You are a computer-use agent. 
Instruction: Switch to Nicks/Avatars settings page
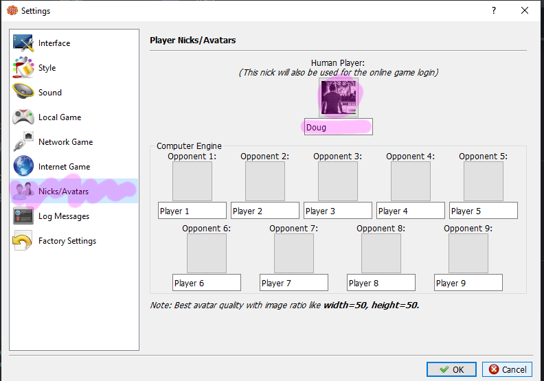[x=63, y=192]
